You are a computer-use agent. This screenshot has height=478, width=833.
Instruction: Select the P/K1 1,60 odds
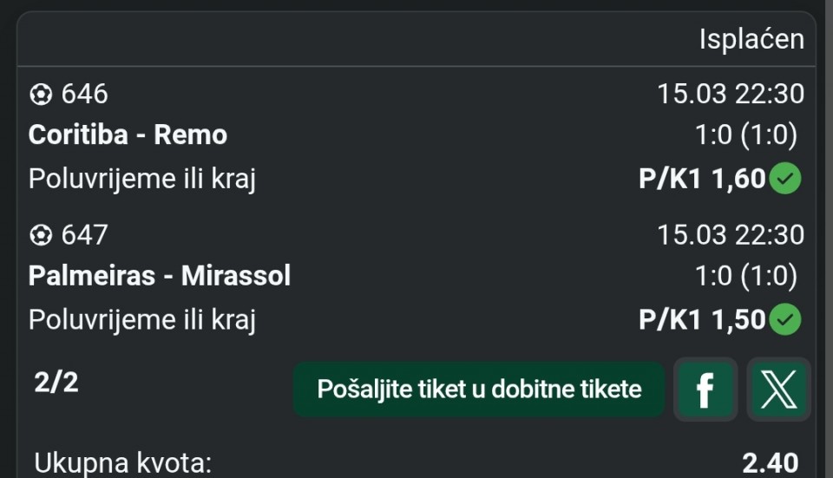701,179
